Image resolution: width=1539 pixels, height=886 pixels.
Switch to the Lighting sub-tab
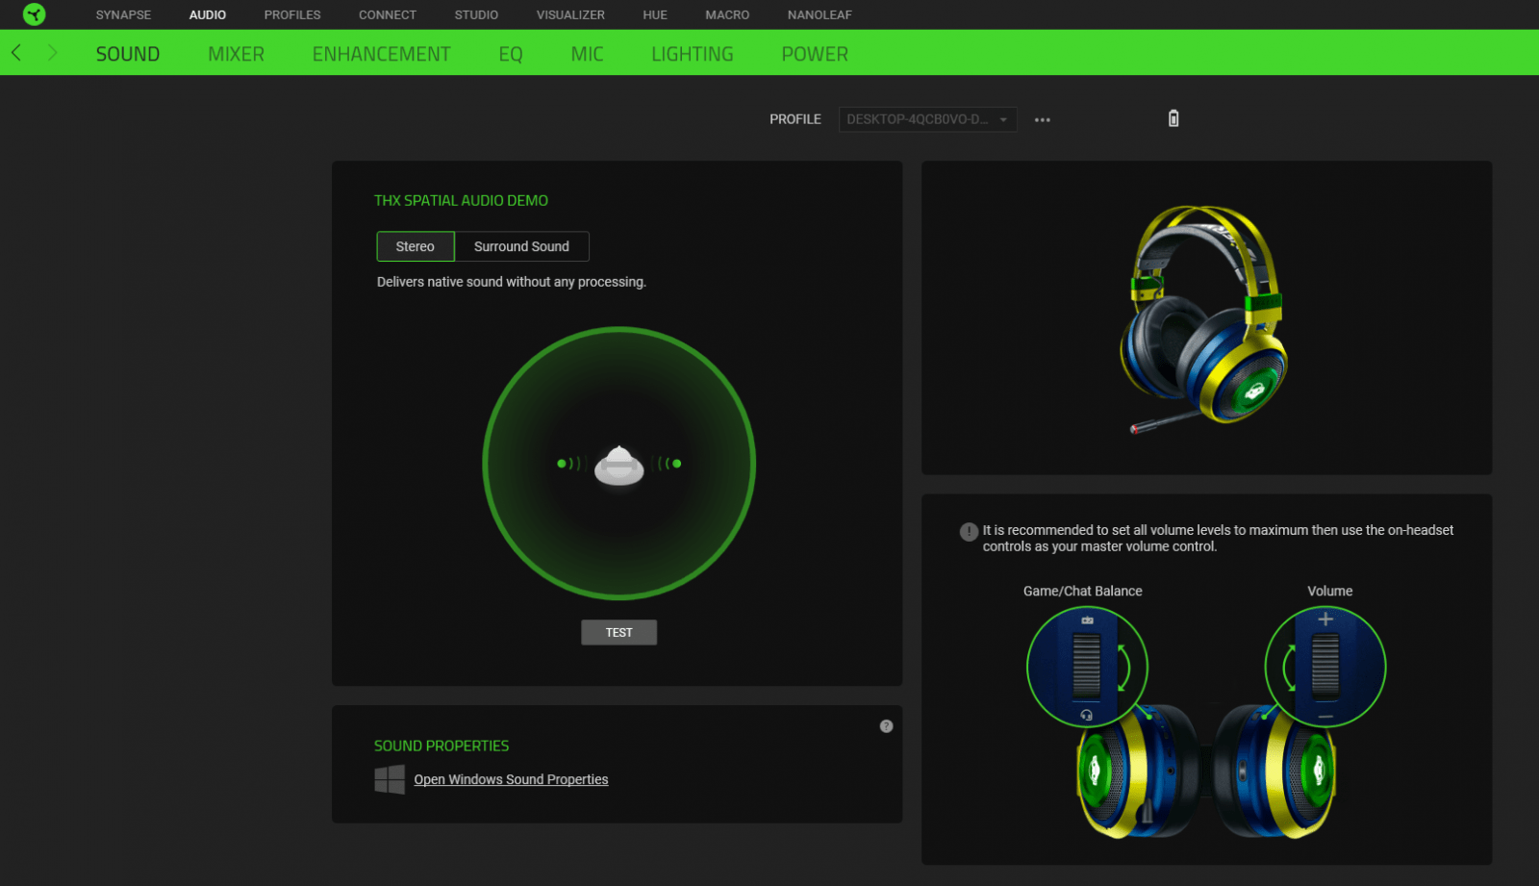[x=693, y=54]
